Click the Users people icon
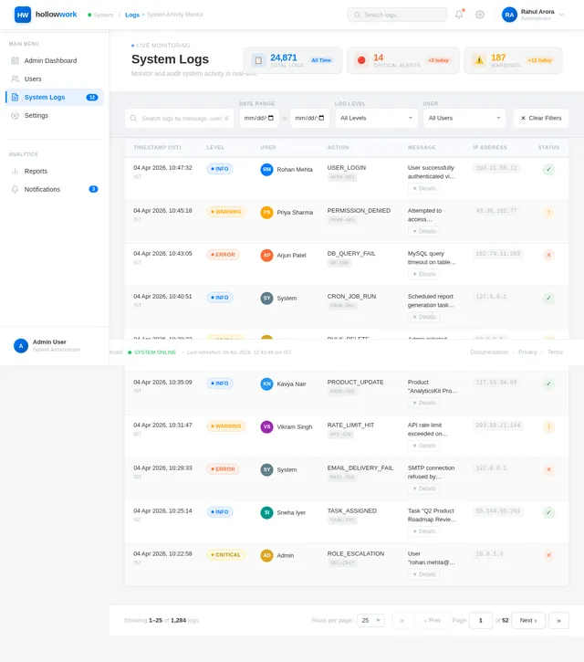This screenshot has width=584, height=662. [x=16, y=79]
